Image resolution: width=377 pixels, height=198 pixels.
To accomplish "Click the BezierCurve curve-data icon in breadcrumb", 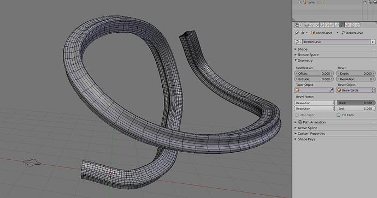I will point(343,33).
